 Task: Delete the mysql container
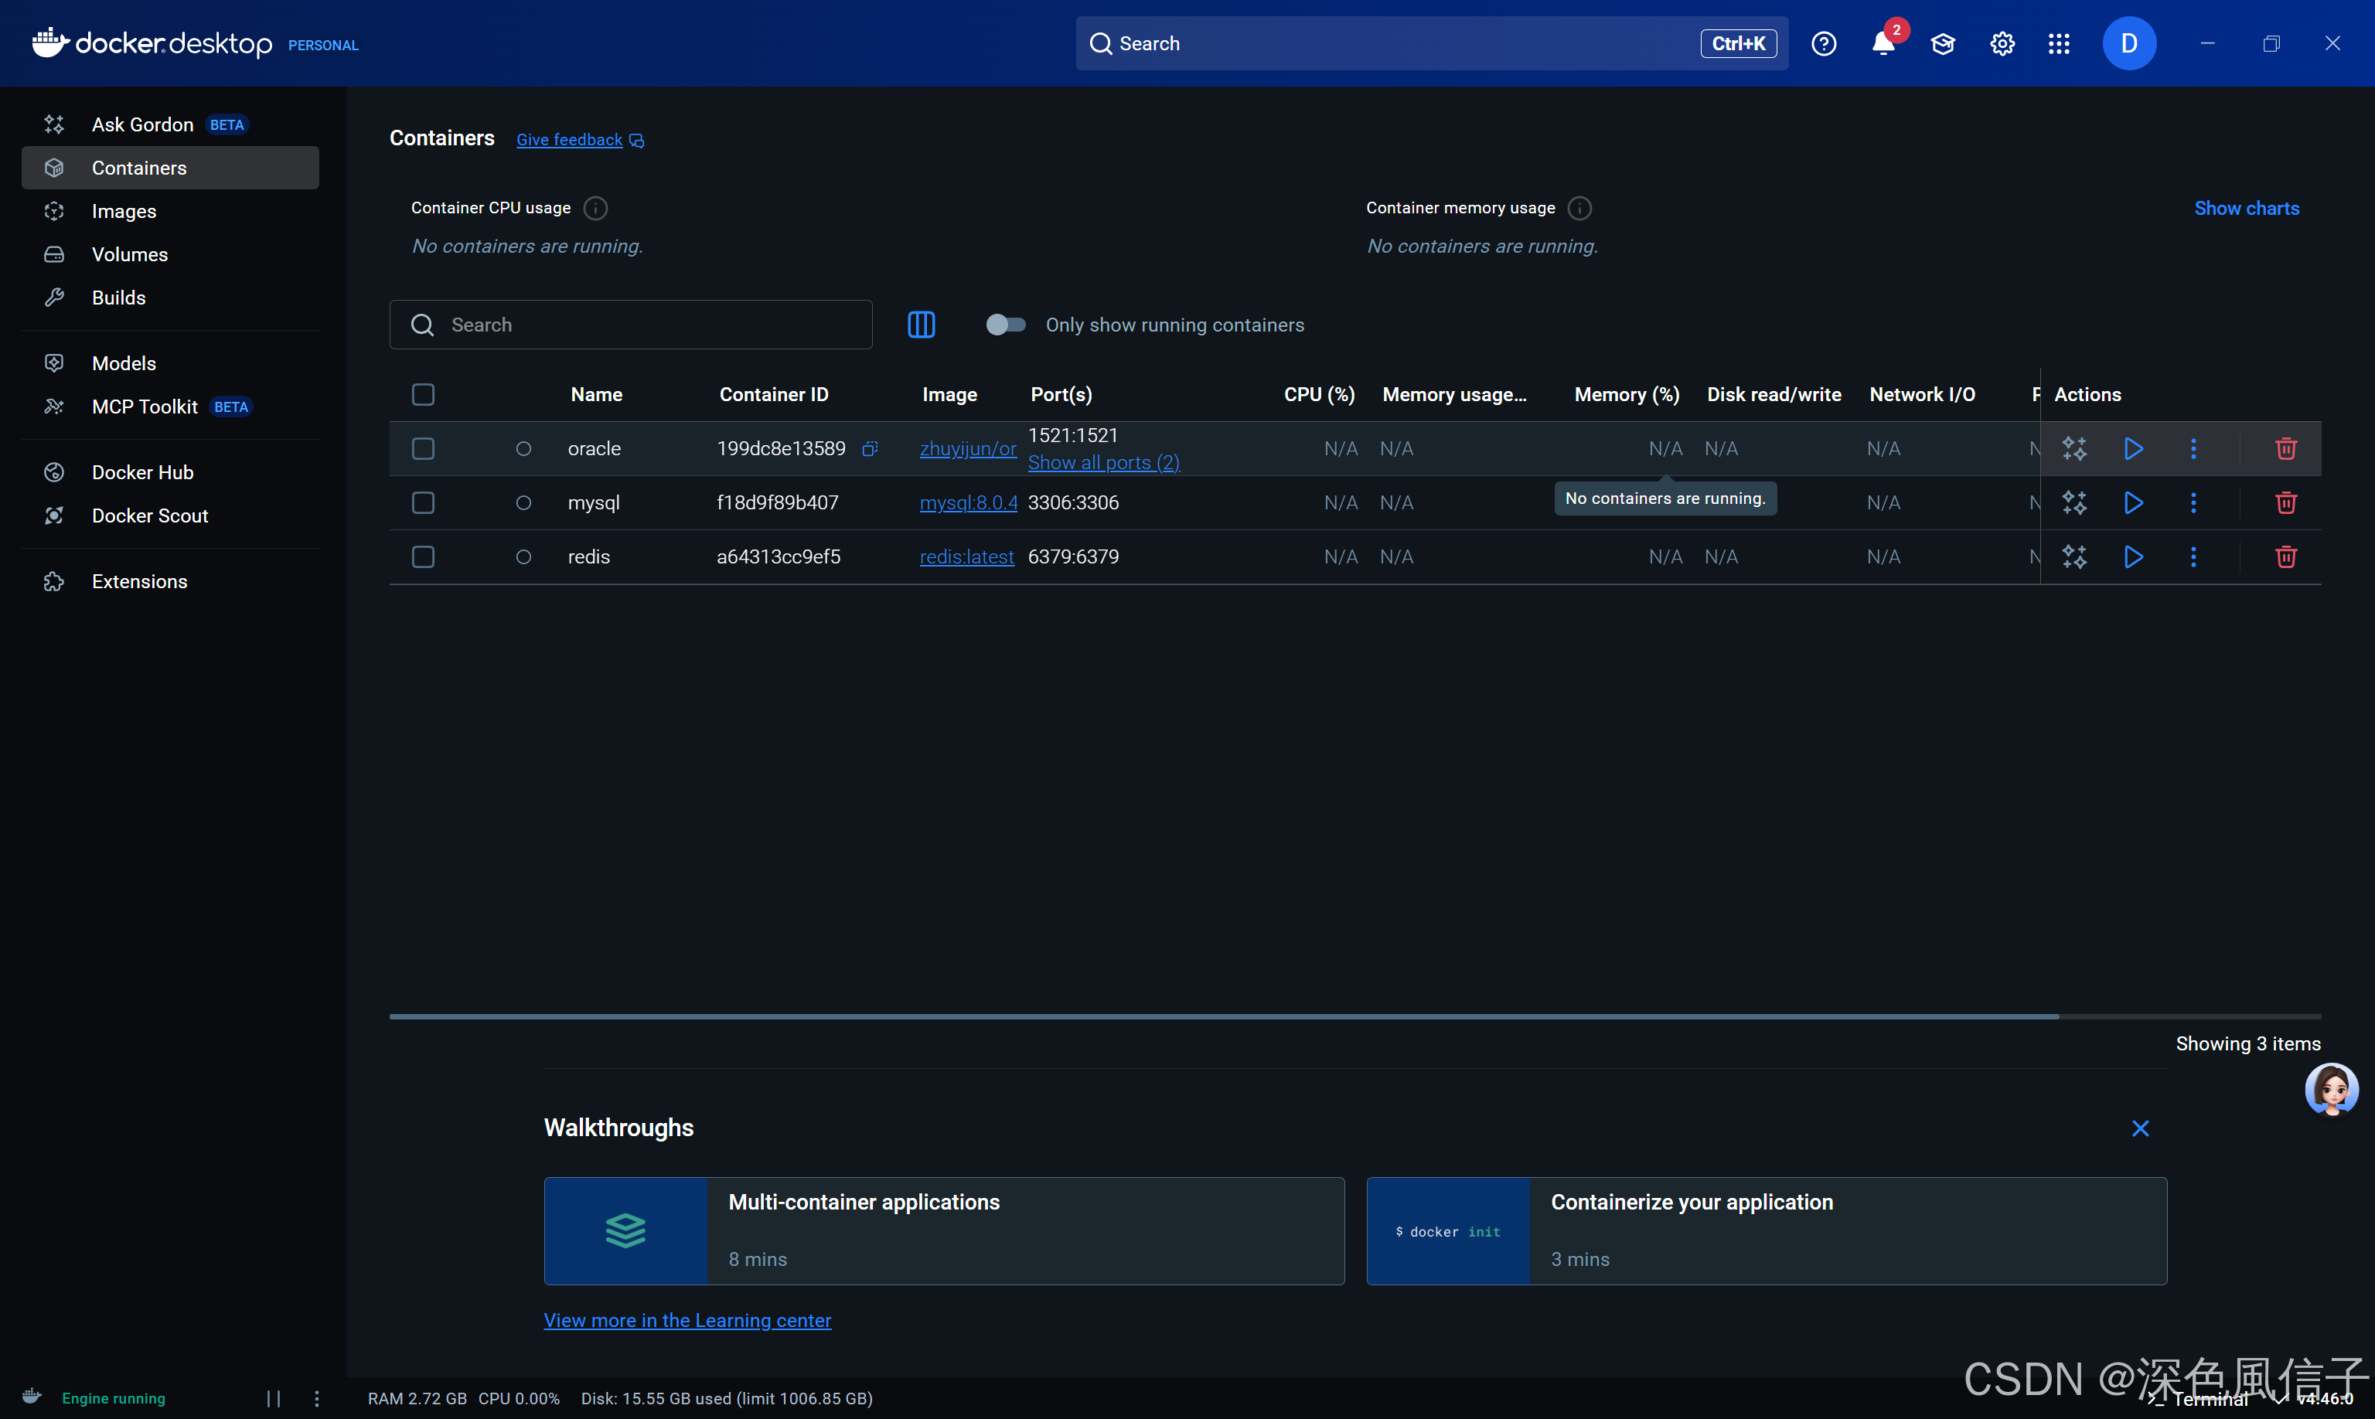(x=2285, y=503)
